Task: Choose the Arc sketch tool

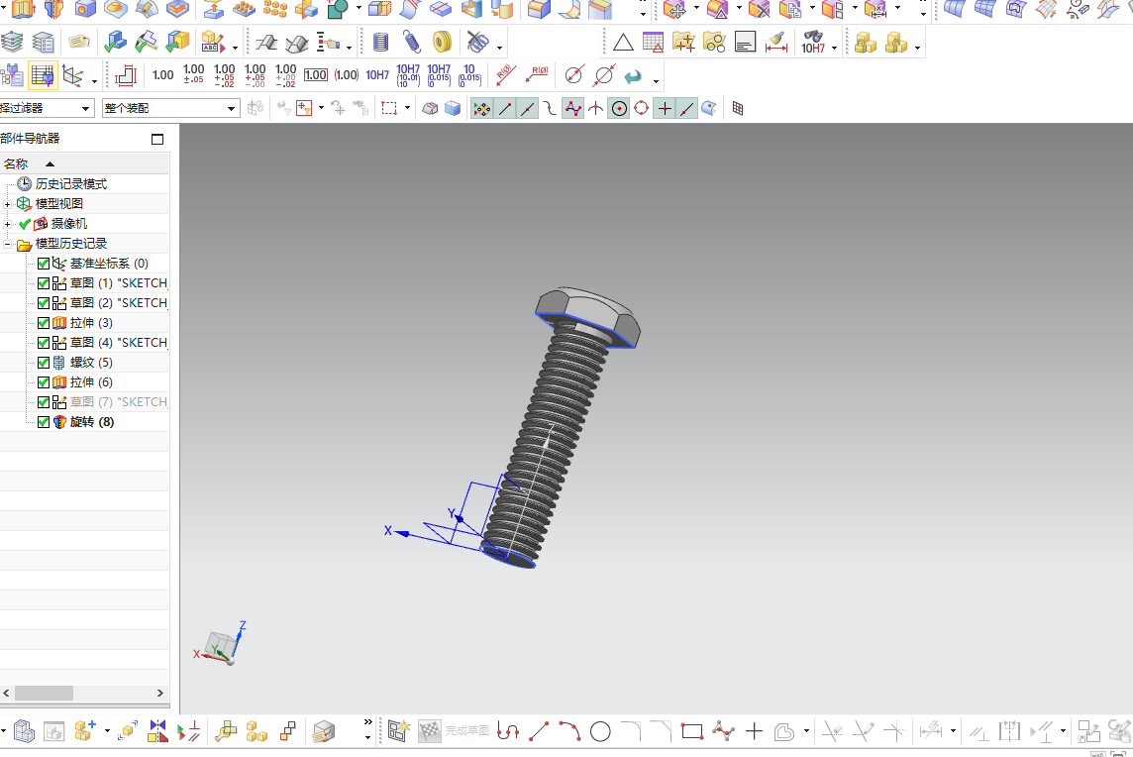Action: (569, 731)
